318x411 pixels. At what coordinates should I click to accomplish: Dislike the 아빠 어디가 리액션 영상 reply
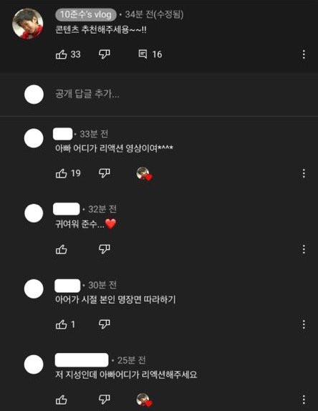(105, 173)
